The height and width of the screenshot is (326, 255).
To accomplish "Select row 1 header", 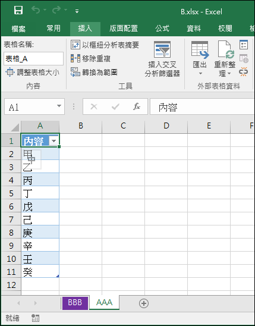I will click(x=11, y=140).
